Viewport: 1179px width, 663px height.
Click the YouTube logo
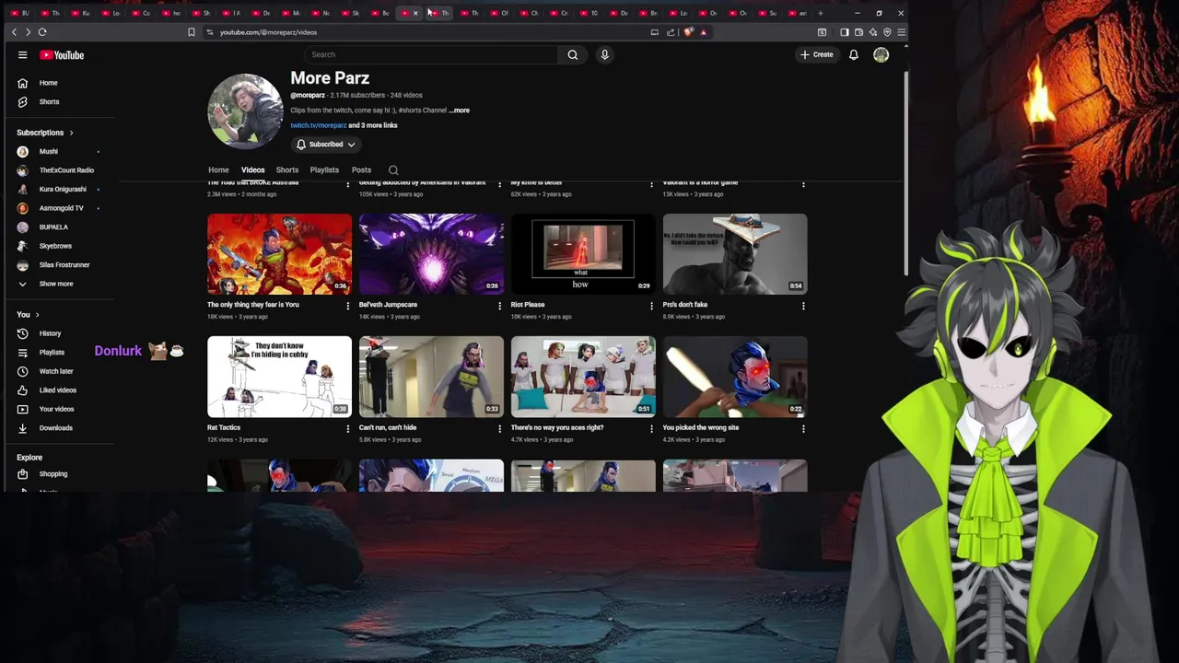tap(62, 55)
